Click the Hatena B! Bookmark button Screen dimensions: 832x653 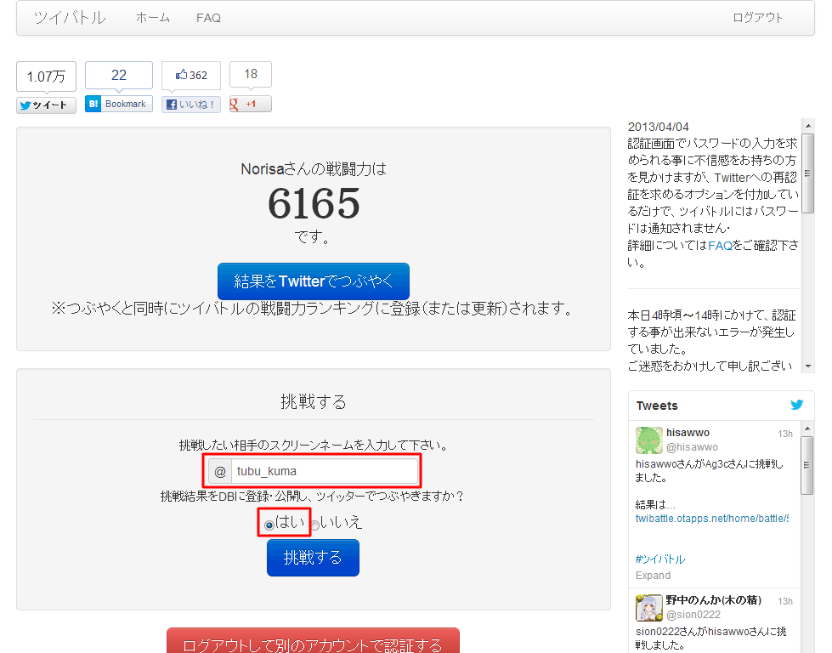coord(119,104)
